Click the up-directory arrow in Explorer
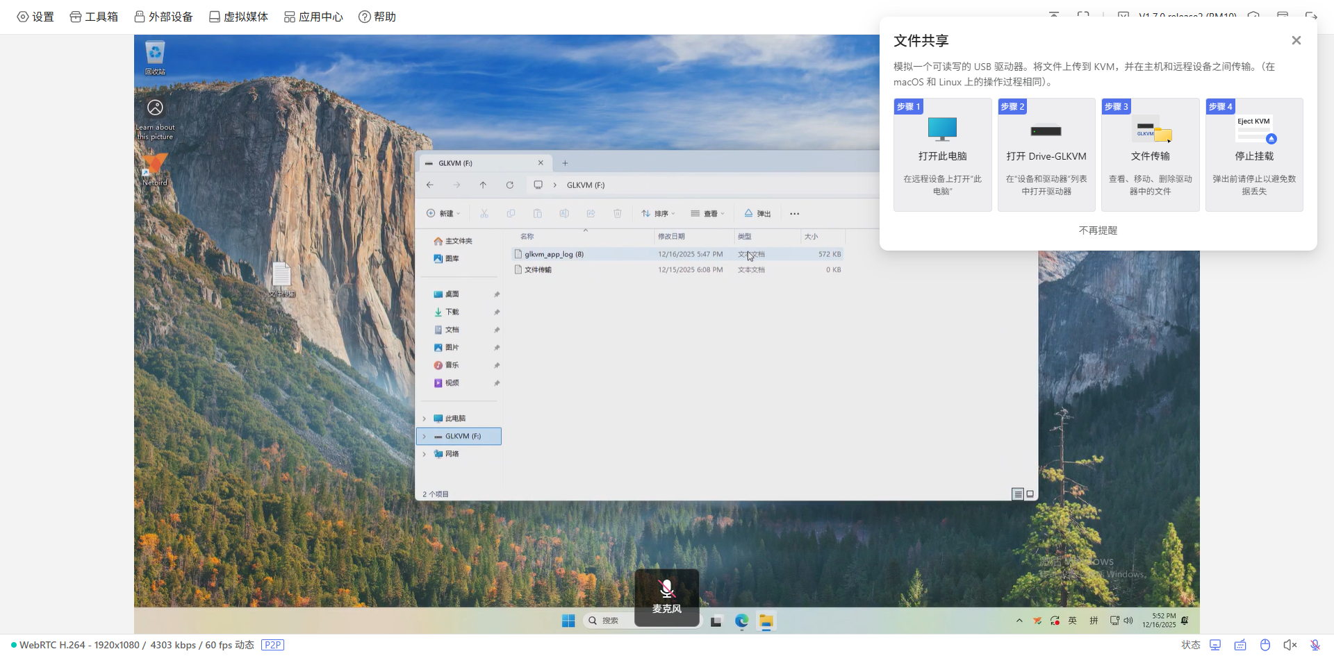This screenshot has width=1334, height=656. 483,185
